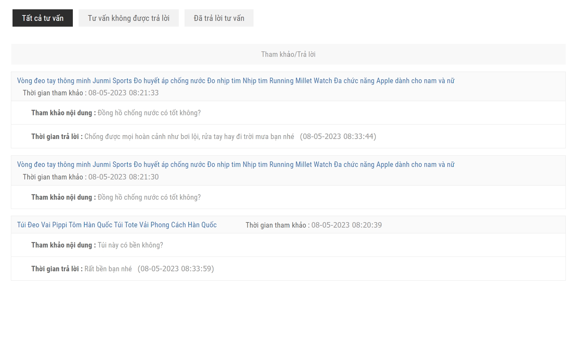Open the Túi Đeo Vai Pippi product link
This screenshot has height=339, width=577.
(x=117, y=225)
